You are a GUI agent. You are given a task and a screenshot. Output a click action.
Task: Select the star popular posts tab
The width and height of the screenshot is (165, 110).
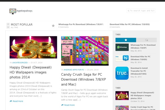pos(126,40)
